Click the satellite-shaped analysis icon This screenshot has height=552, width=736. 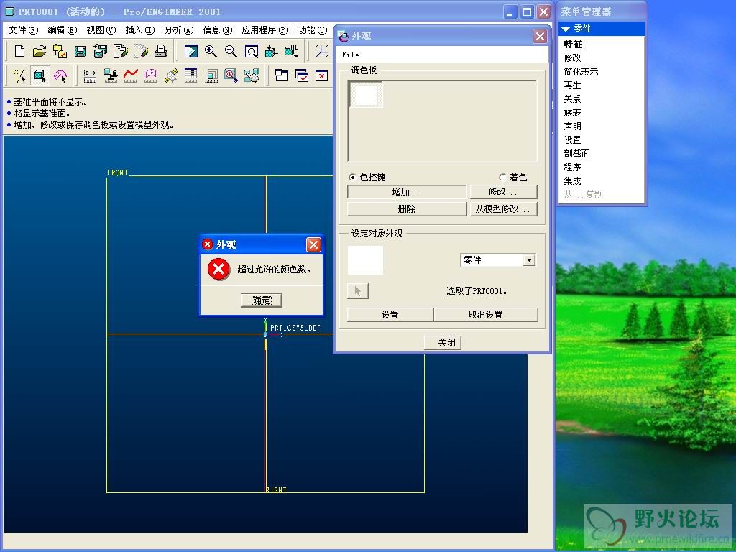click(x=171, y=75)
